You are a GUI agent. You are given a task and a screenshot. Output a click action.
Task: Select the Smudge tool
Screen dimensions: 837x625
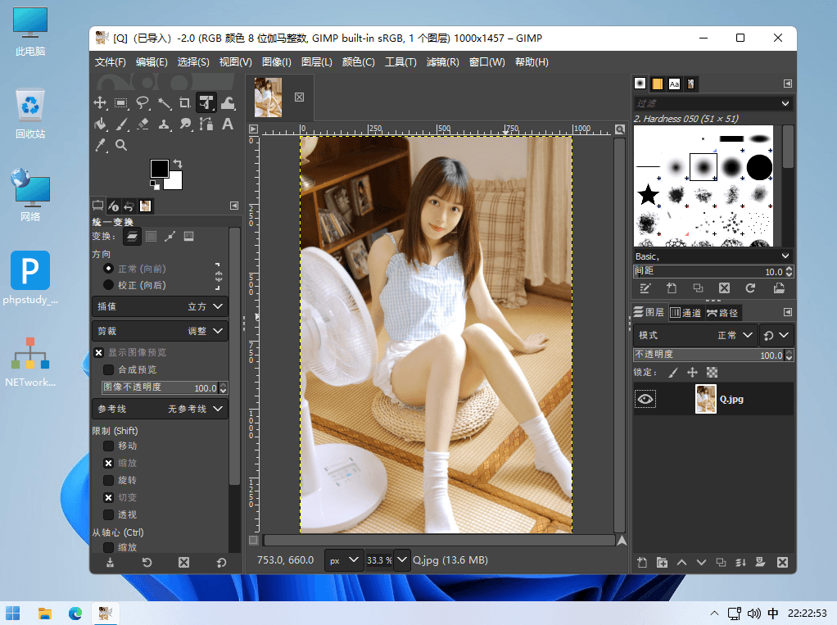pos(185,124)
